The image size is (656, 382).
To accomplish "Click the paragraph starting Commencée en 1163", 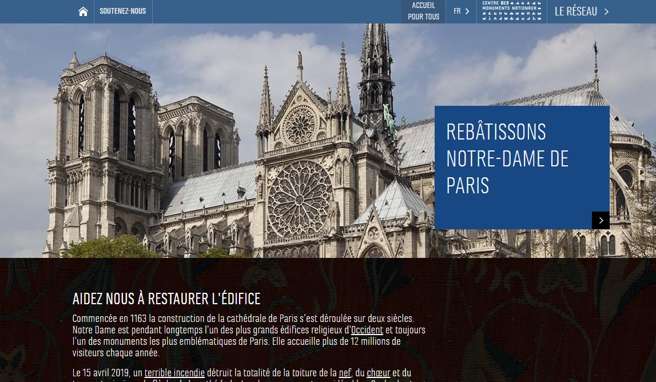I will coord(249,336).
